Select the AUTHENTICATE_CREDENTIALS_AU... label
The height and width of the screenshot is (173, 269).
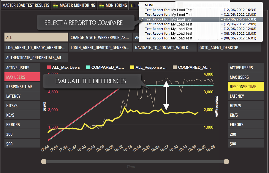[36, 57]
